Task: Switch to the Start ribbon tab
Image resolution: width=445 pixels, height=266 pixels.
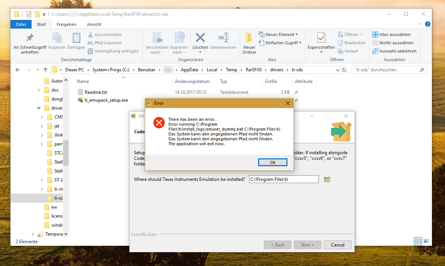Action: pos(41,24)
